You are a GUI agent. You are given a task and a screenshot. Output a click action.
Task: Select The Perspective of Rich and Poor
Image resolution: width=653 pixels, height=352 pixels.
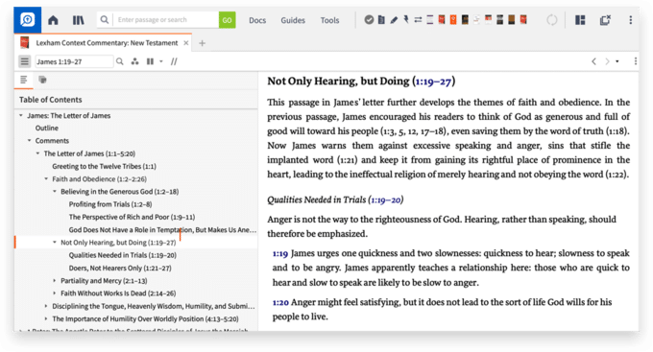132,217
